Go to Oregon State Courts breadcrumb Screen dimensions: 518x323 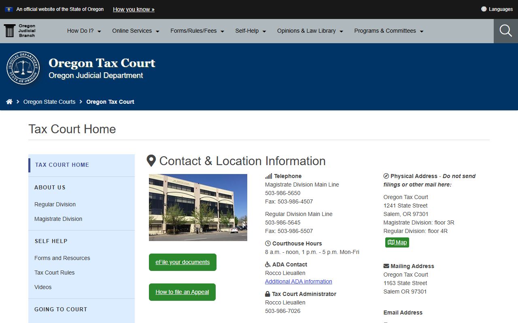49,102
